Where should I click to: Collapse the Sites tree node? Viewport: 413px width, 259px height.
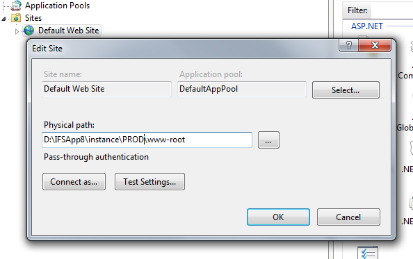[3, 19]
